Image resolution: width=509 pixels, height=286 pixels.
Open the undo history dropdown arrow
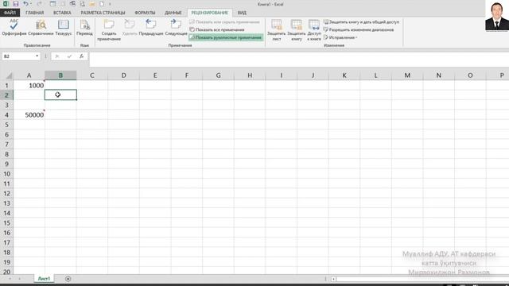[31, 4]
